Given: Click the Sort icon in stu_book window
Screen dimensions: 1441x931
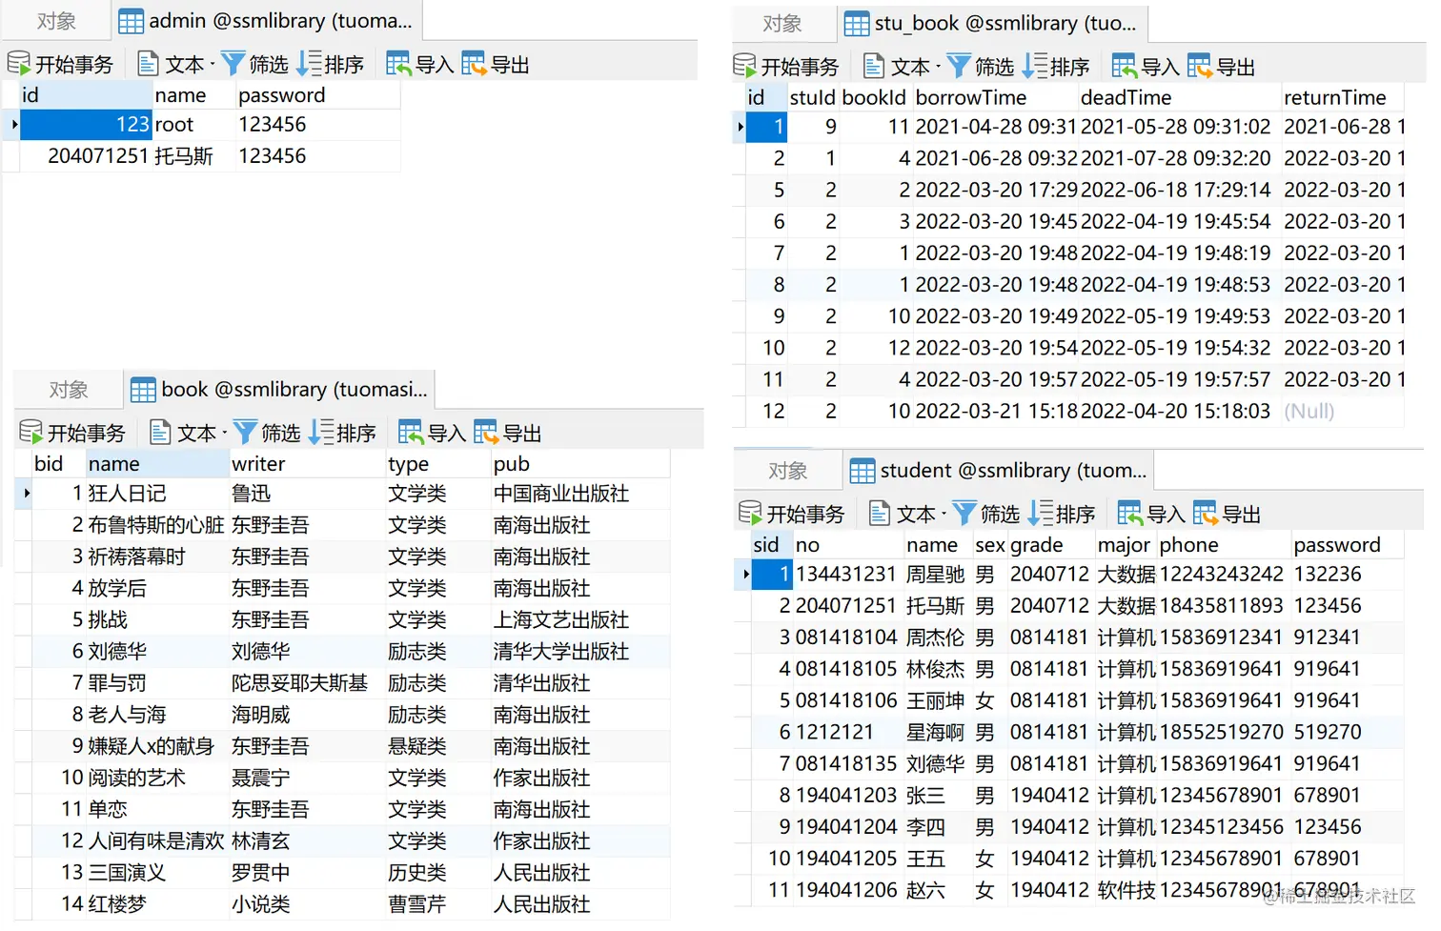Looking at the screenshot, I should tap(1035, 66).
